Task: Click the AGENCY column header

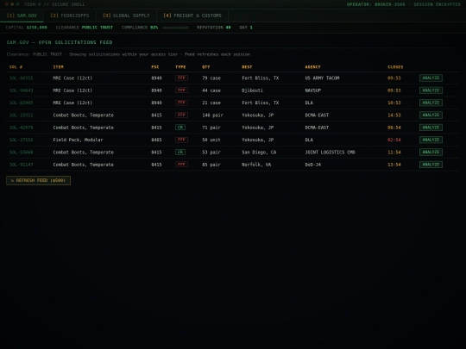Action: tap(312, 67)
